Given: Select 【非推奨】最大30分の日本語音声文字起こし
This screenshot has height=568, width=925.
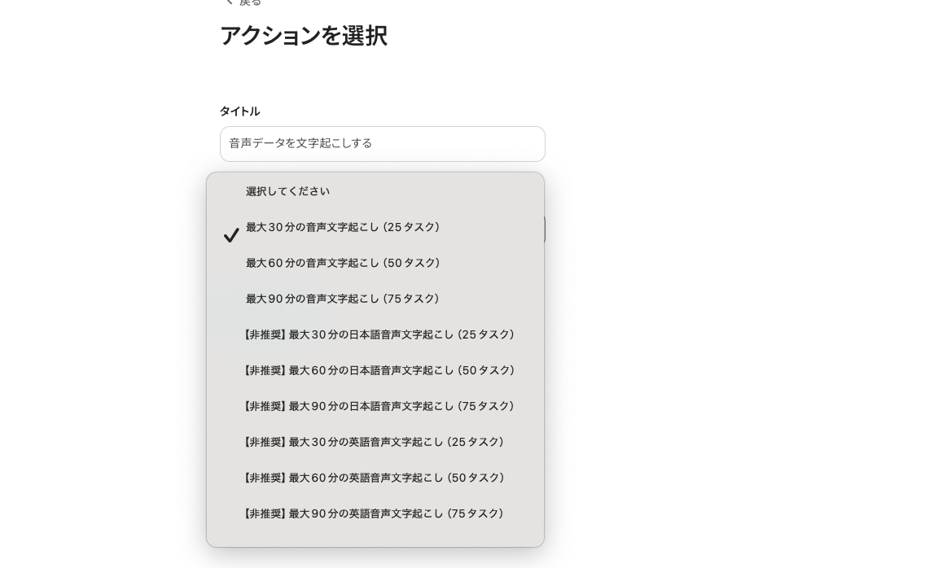Looking at the screenshot, I should [x=379, y=334].
